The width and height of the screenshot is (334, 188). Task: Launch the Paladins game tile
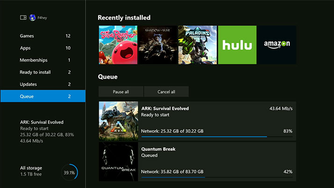[197, 45]
